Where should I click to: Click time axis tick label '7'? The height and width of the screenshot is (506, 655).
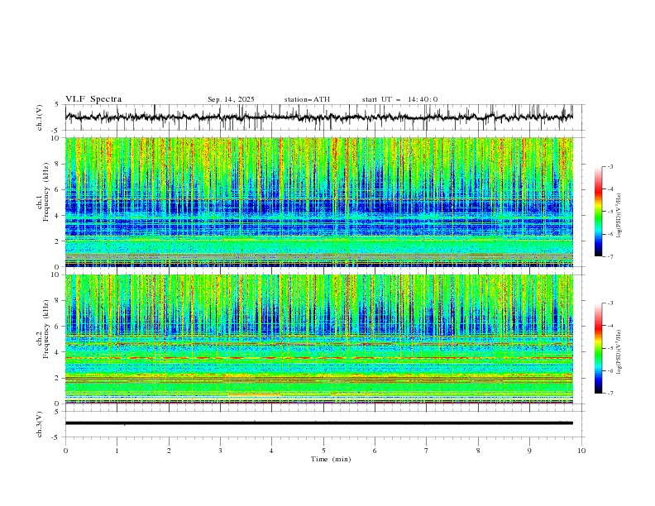(427, 451)
